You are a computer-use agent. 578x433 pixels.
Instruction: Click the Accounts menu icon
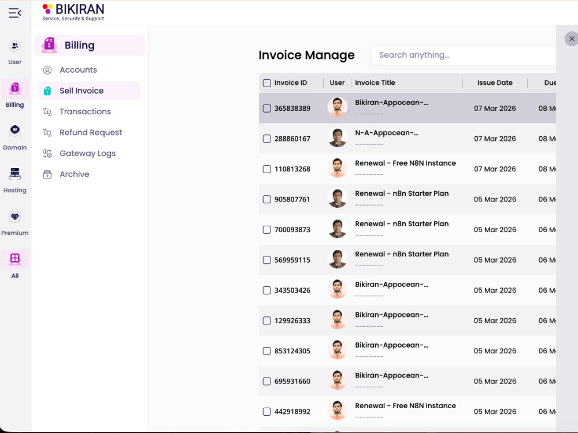point(47,70)
